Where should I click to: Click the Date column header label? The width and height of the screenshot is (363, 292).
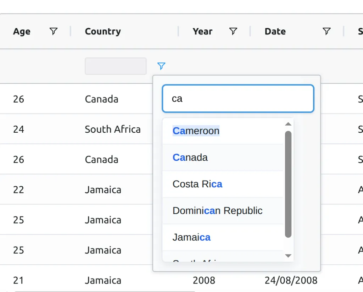tap(275, 32)
